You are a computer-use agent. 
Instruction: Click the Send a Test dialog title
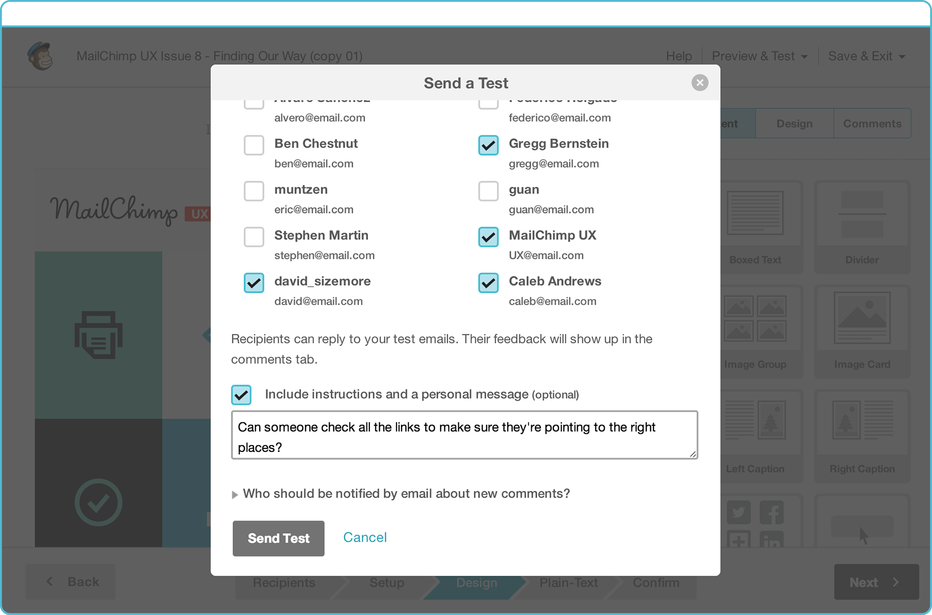pos(466,83)
